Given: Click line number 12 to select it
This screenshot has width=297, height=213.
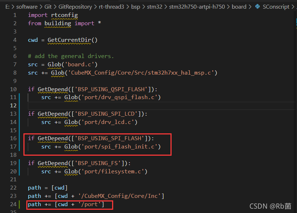Looking at the screenshot, I should (13, 105).
